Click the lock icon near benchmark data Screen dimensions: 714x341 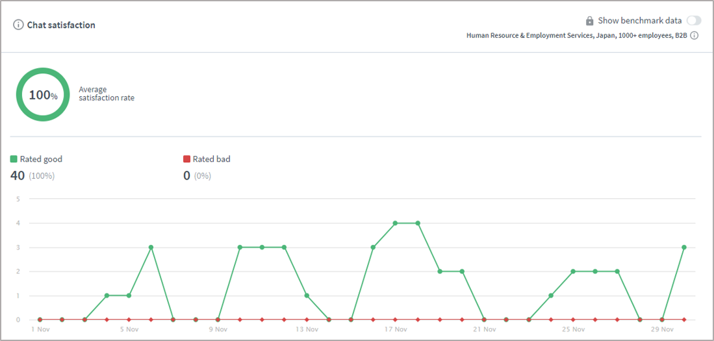589,21
